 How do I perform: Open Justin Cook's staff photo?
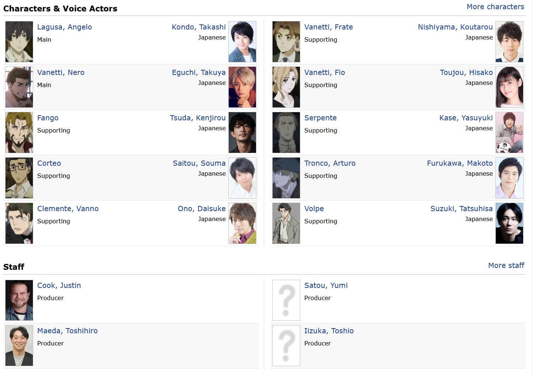click(x=19, y=300)
